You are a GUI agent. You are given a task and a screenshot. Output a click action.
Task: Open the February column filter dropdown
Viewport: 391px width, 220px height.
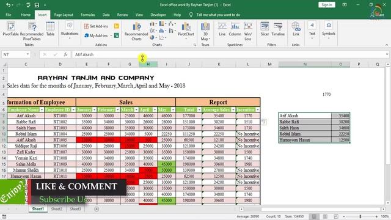coord(117,110)
